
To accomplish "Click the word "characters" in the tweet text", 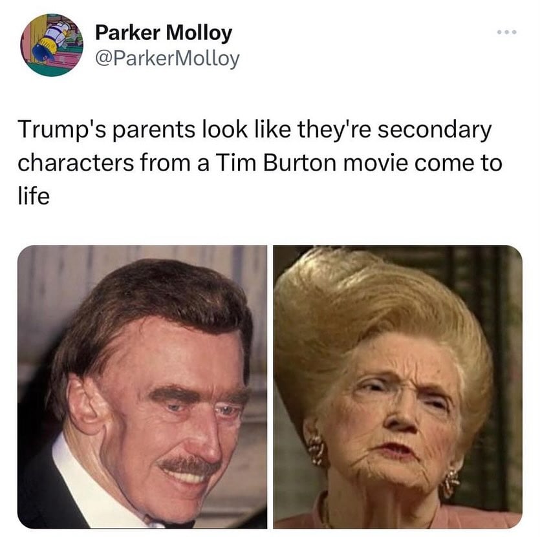I will (76, 163).
